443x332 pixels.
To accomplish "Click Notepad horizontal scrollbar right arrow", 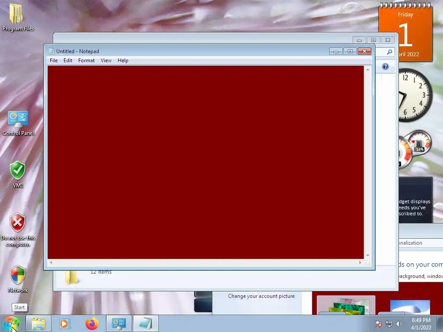I will point(360,262).
